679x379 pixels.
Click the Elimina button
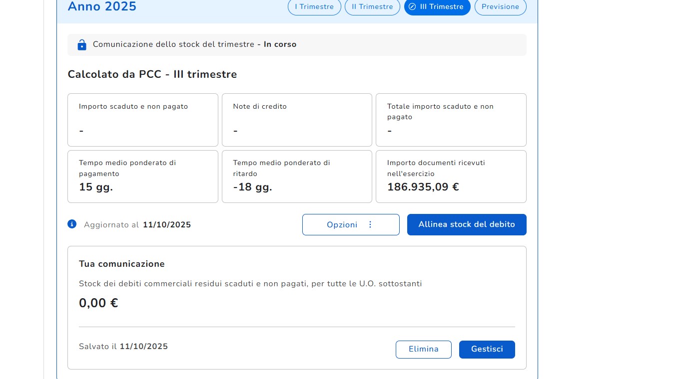[423, 349]
